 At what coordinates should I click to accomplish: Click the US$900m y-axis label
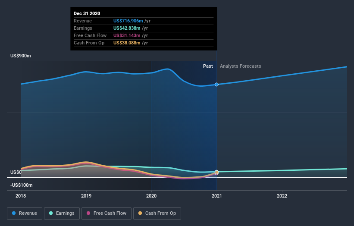[21, 56]
